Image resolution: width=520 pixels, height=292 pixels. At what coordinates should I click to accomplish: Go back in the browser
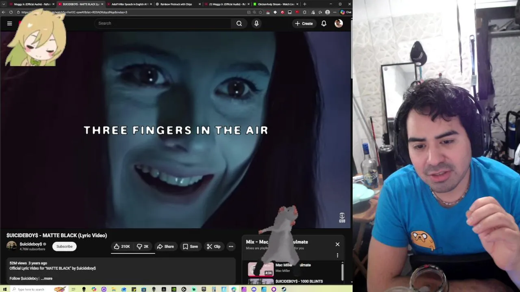point(4,12)
